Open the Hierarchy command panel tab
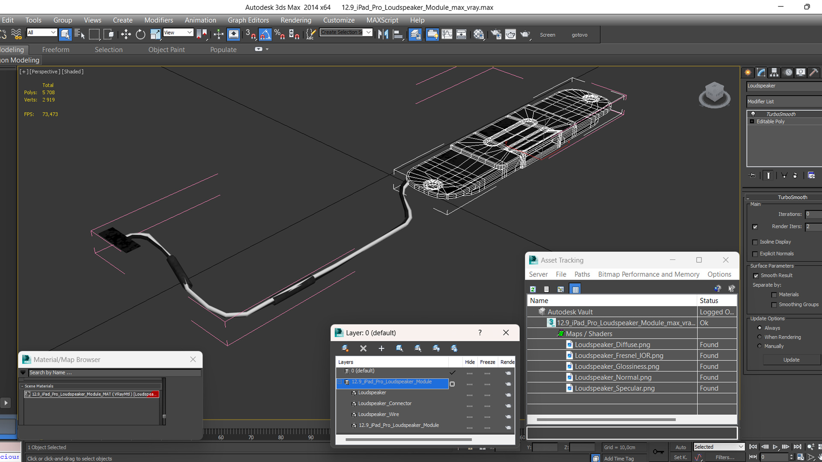 [774, 72]
